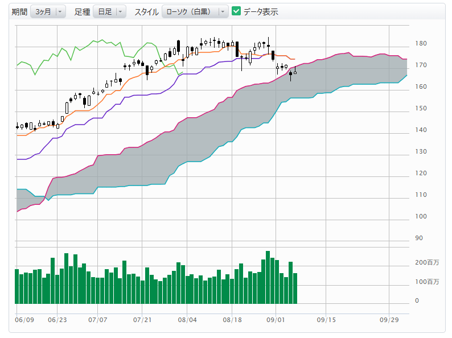
Task: Open the 期間 dropdown showing 3ヶ月
Action: [x=43, y=12]
